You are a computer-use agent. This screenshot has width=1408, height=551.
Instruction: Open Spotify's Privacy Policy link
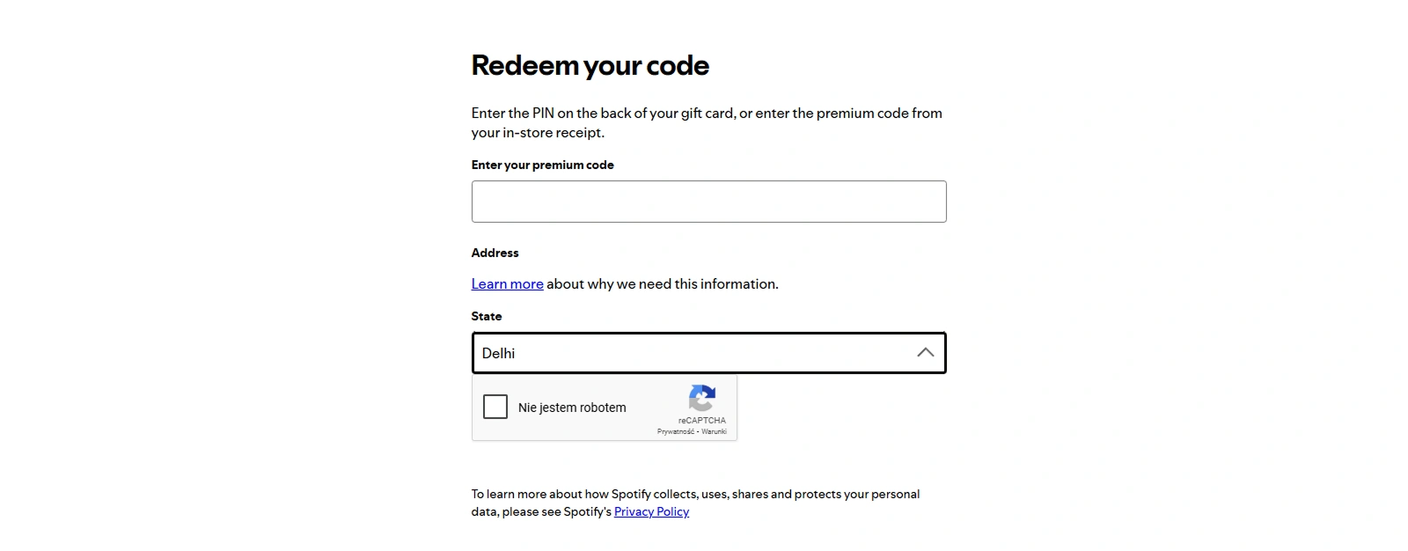click(651, 511)
